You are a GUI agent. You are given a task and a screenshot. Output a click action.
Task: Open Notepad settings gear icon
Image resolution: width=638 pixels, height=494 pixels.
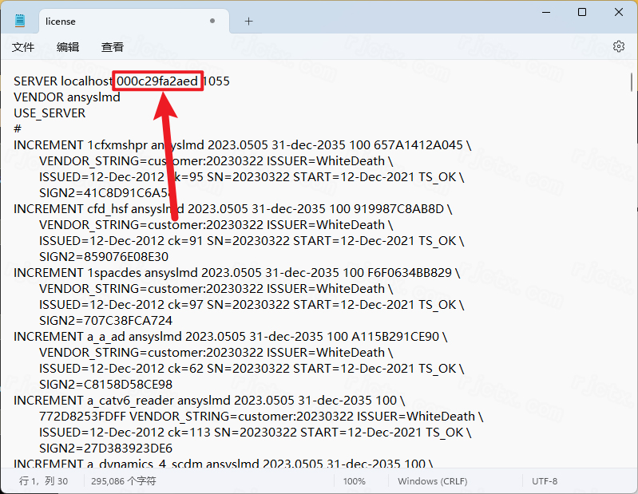pyautogui.click(x=619, y=46)
